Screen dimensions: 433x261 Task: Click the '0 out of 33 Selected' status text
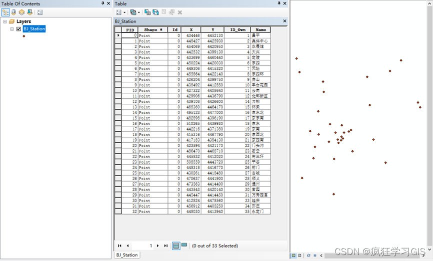215,246
